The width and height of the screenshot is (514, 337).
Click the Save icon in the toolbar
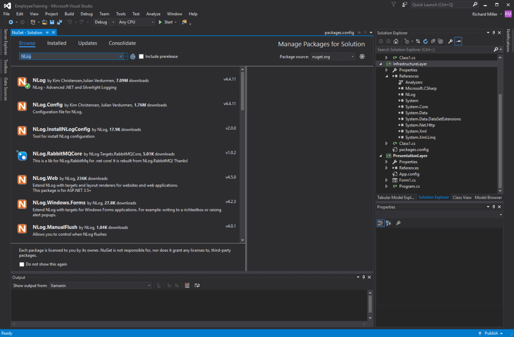[x=53, y=22]
